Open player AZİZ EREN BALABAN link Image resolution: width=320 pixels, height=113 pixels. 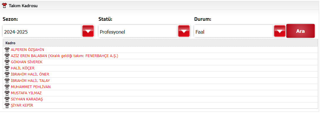[x=65, y=56]
